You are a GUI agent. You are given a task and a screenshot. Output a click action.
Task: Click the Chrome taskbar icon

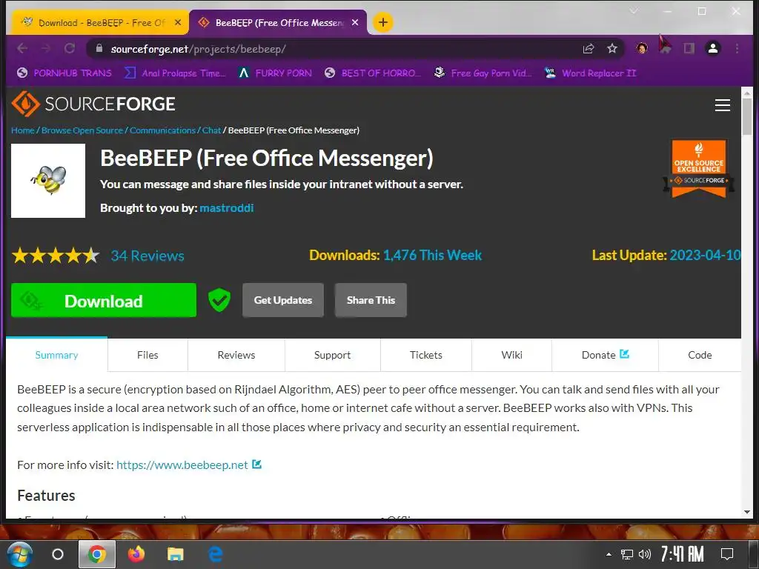97,554
